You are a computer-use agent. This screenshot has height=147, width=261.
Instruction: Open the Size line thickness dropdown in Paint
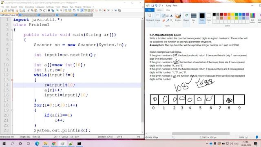[x=194, y=18]
